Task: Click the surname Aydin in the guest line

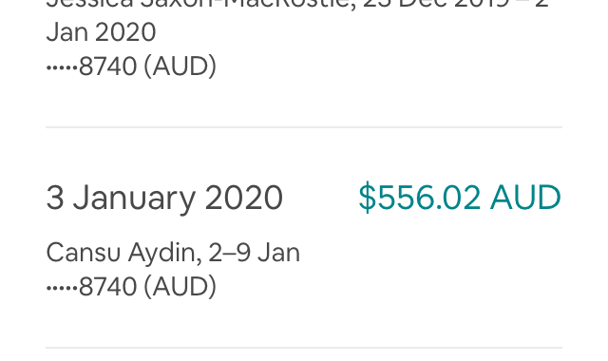Action: click(x=164, y=254)
